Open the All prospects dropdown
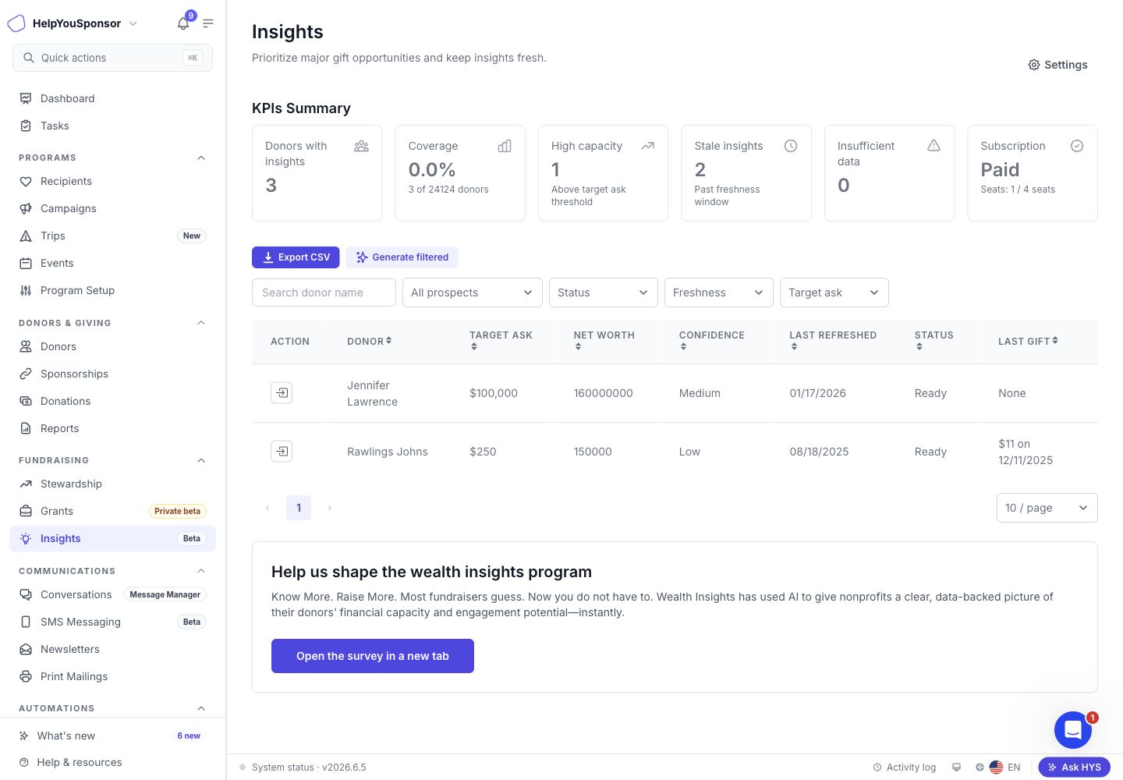Image resolution: width=1123 pixels, height=780 pixels. 472,292
